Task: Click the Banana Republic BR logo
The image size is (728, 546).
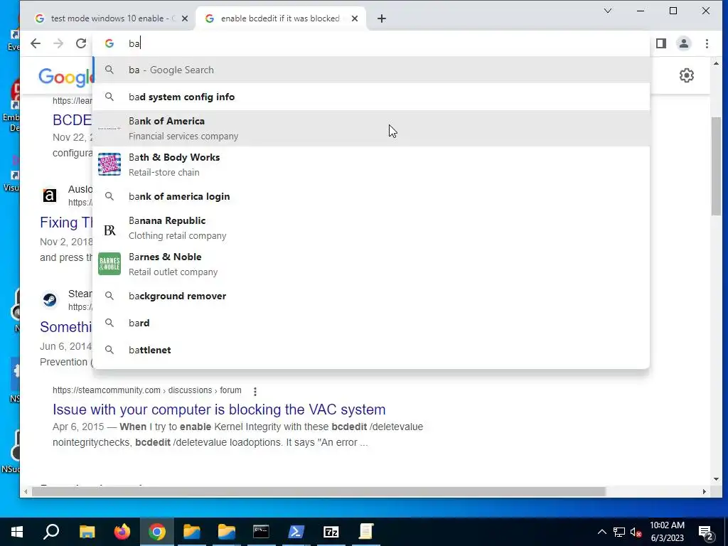Action: pos(109,230)
